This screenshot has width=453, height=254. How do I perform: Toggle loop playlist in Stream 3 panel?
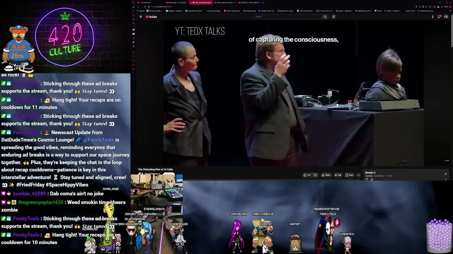click(367, 180)
